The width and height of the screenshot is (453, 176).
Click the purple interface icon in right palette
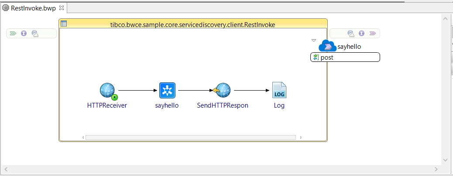[361, 34]
